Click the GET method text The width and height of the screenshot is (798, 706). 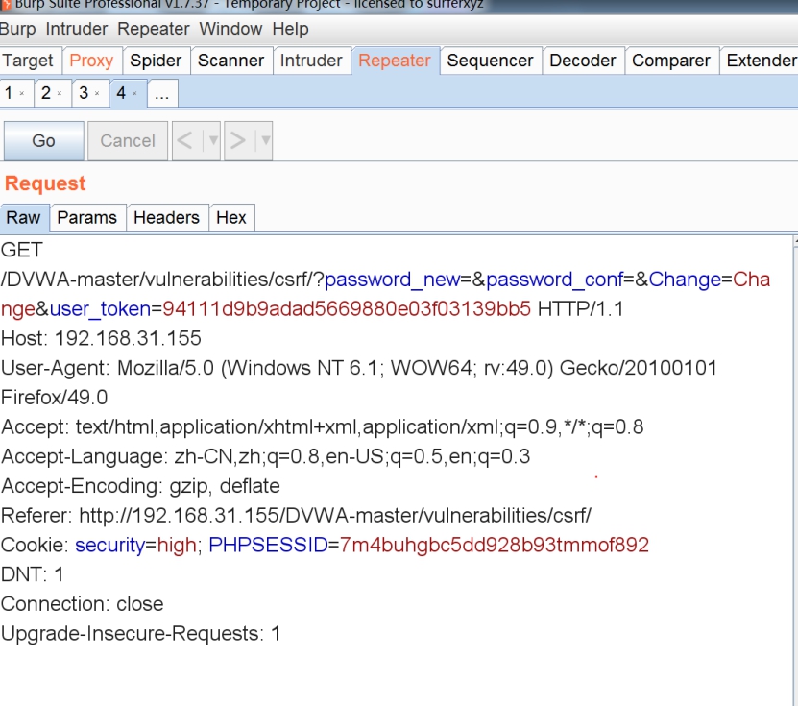point(22,250)
